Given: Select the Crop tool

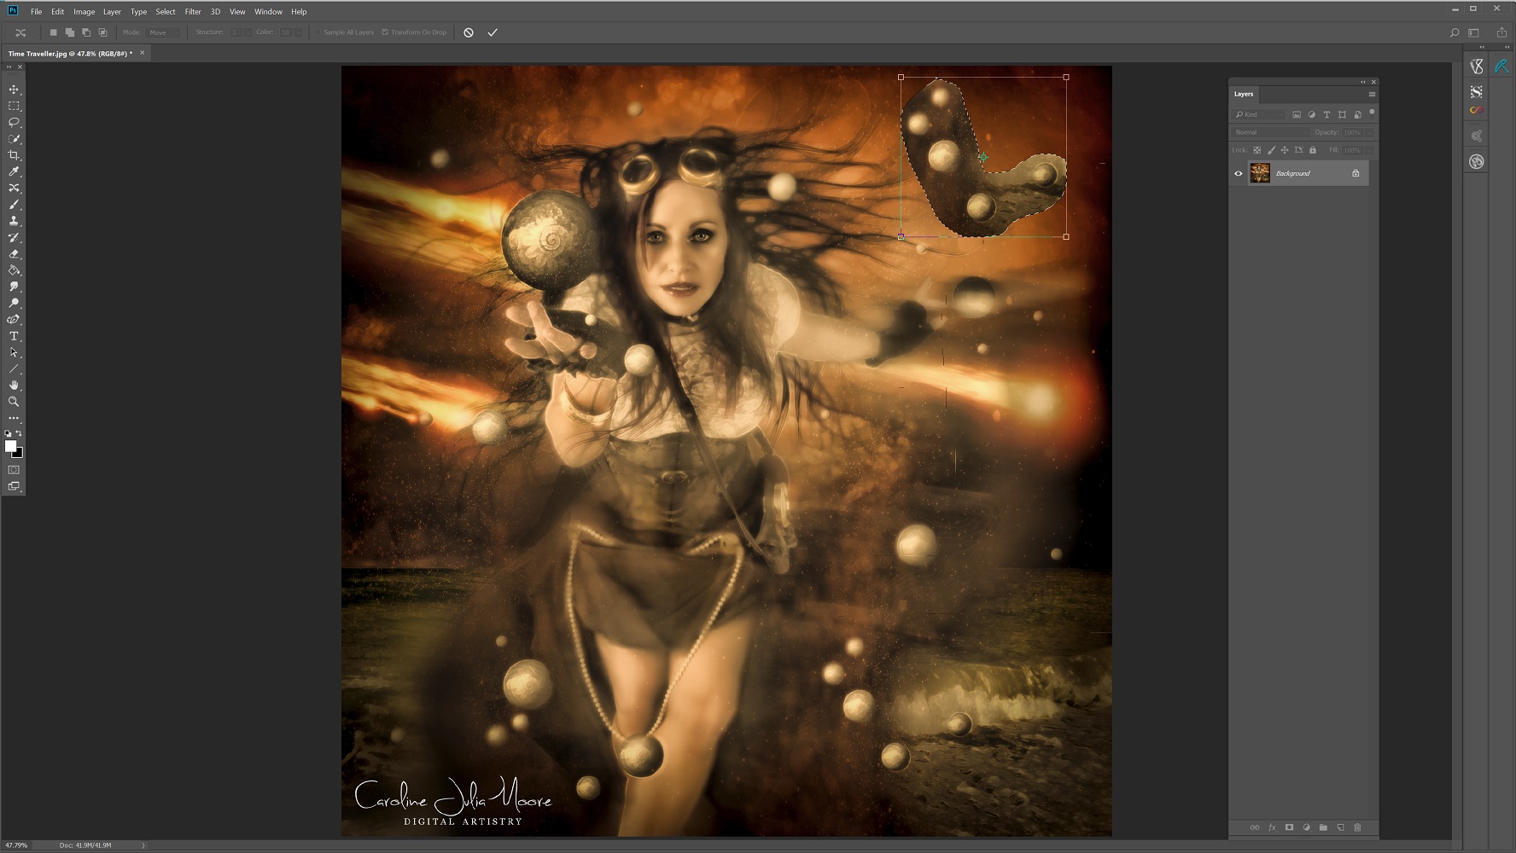Looking at the screenshot, I should (x=14, y=155).
